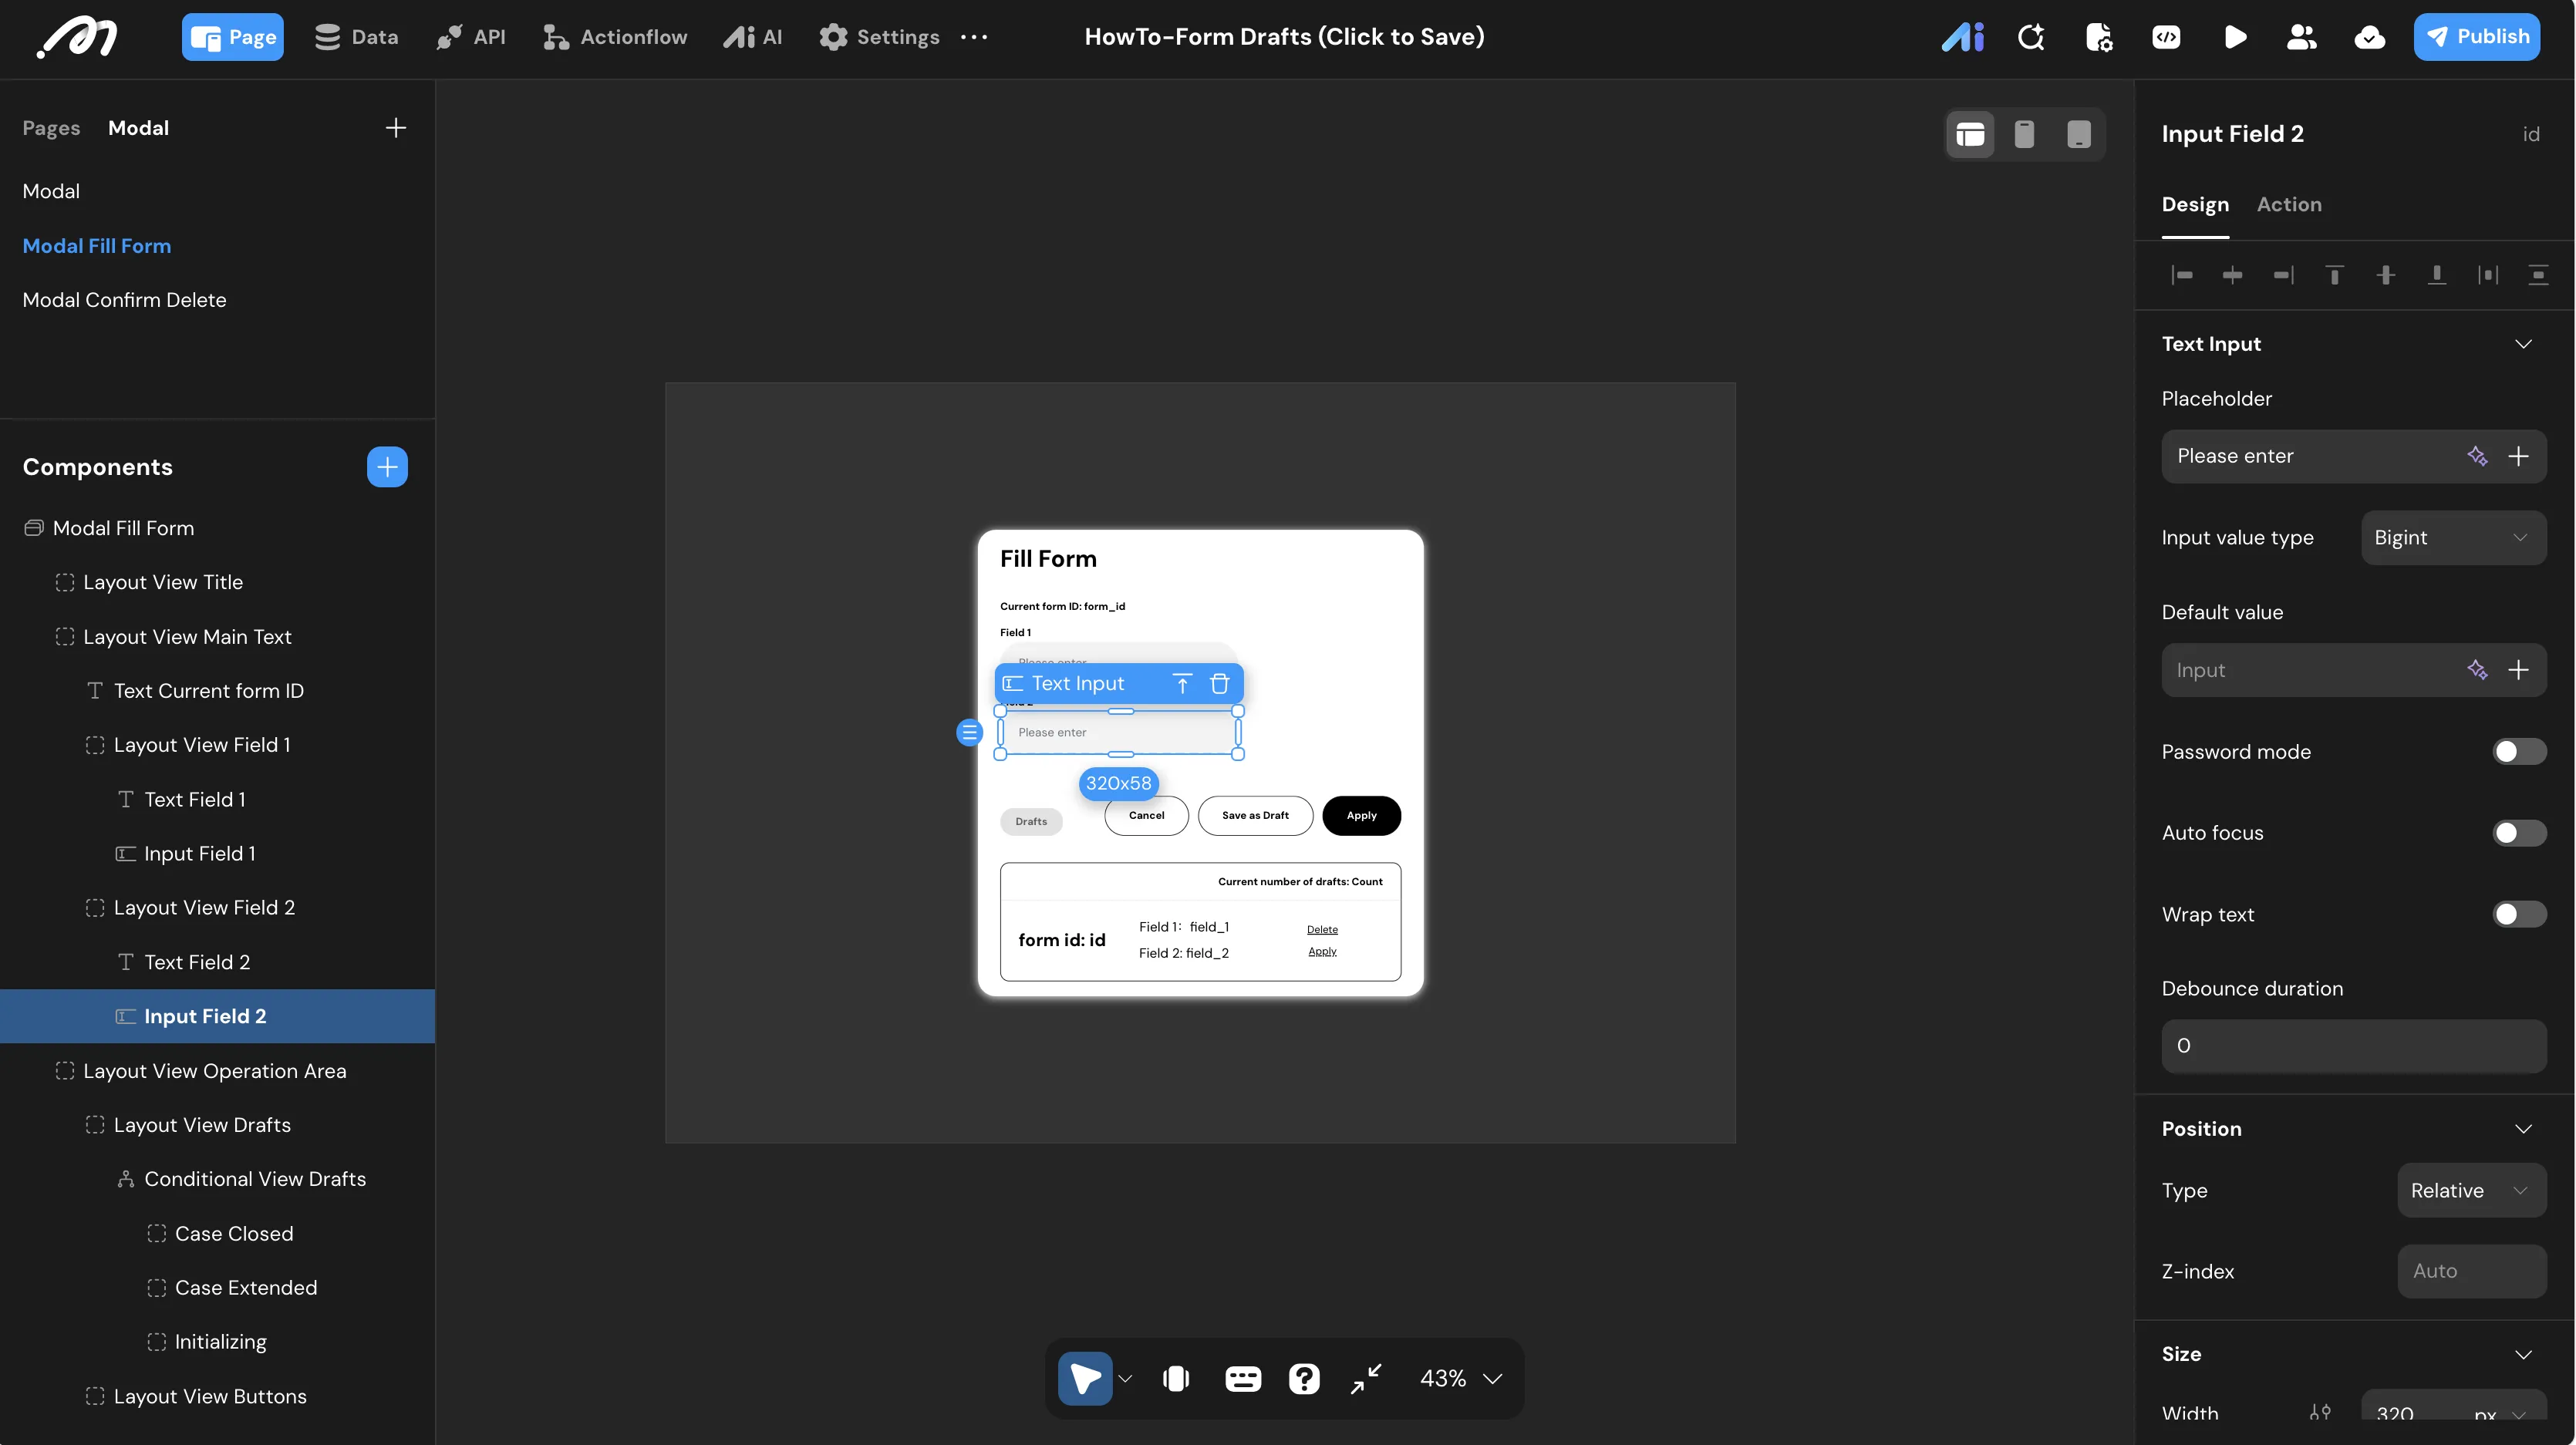Click the Z-index Auto input field
This screenshot has width=2576, height=1445.
(x=2471, y=1271)
